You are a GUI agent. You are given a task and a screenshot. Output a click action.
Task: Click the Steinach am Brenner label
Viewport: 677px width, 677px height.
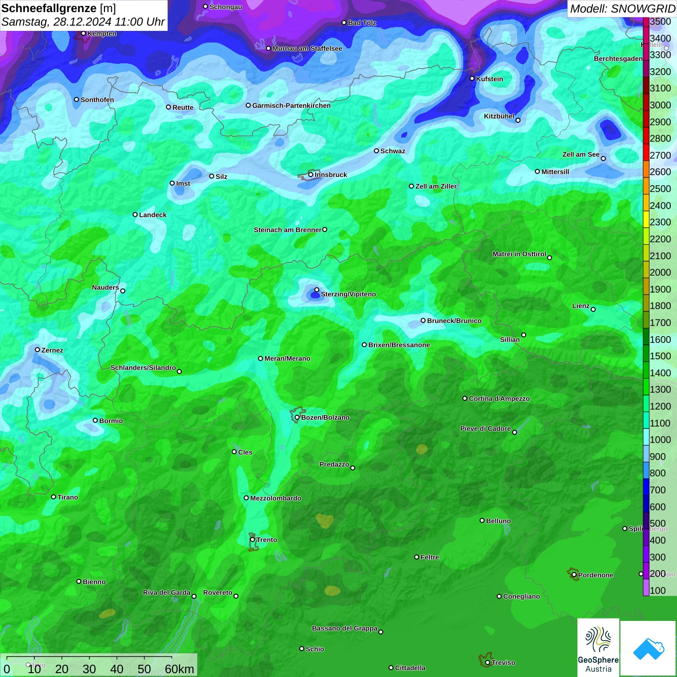(287, 230)
